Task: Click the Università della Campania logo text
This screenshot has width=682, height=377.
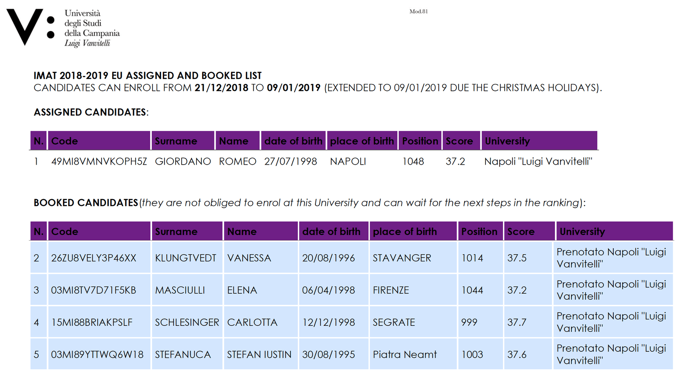Action: [x=92, y=28]
